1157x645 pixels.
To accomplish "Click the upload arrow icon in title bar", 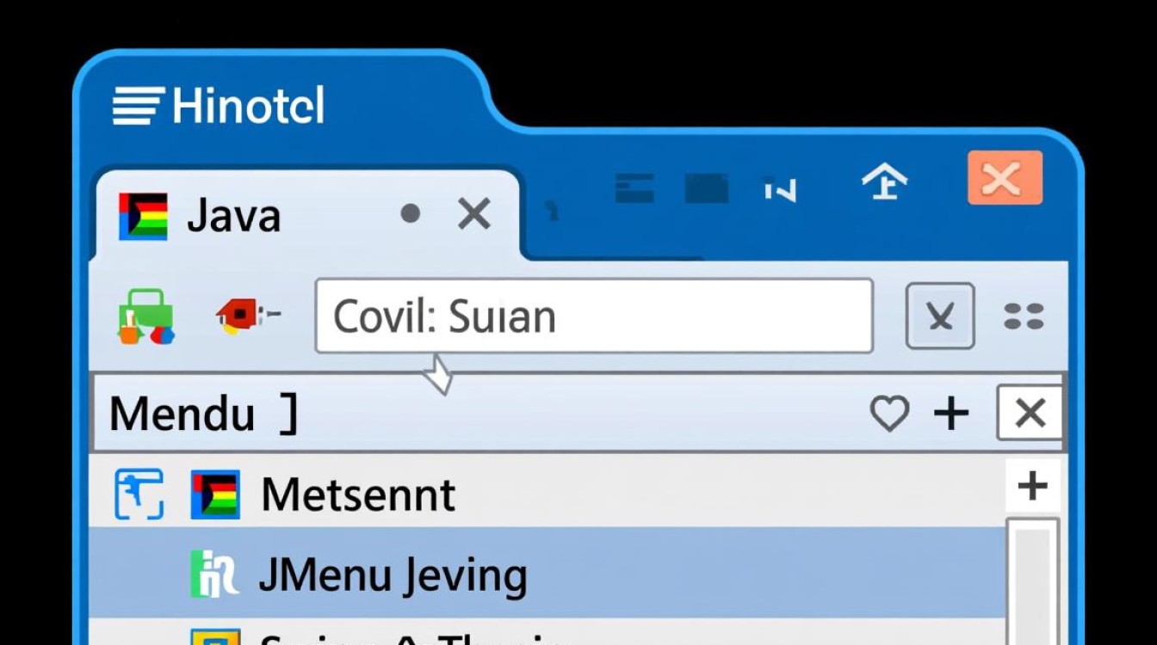I will (x=884, y=181).
